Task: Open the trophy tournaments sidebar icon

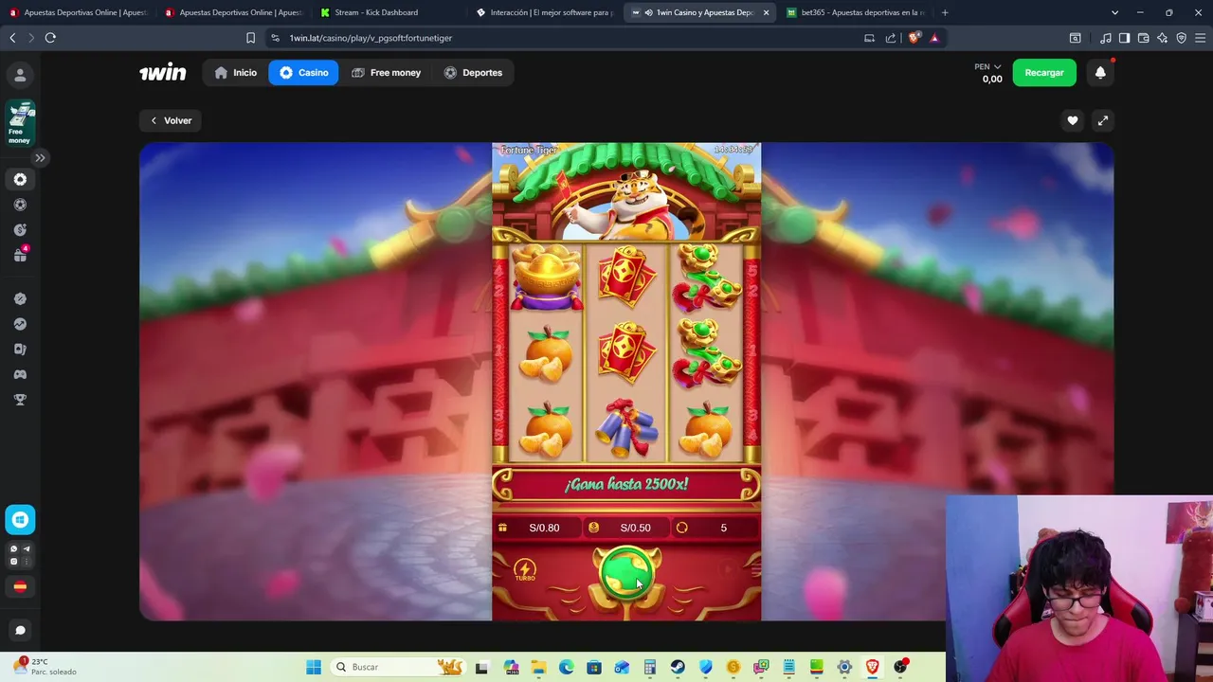Action: (20, 400)
